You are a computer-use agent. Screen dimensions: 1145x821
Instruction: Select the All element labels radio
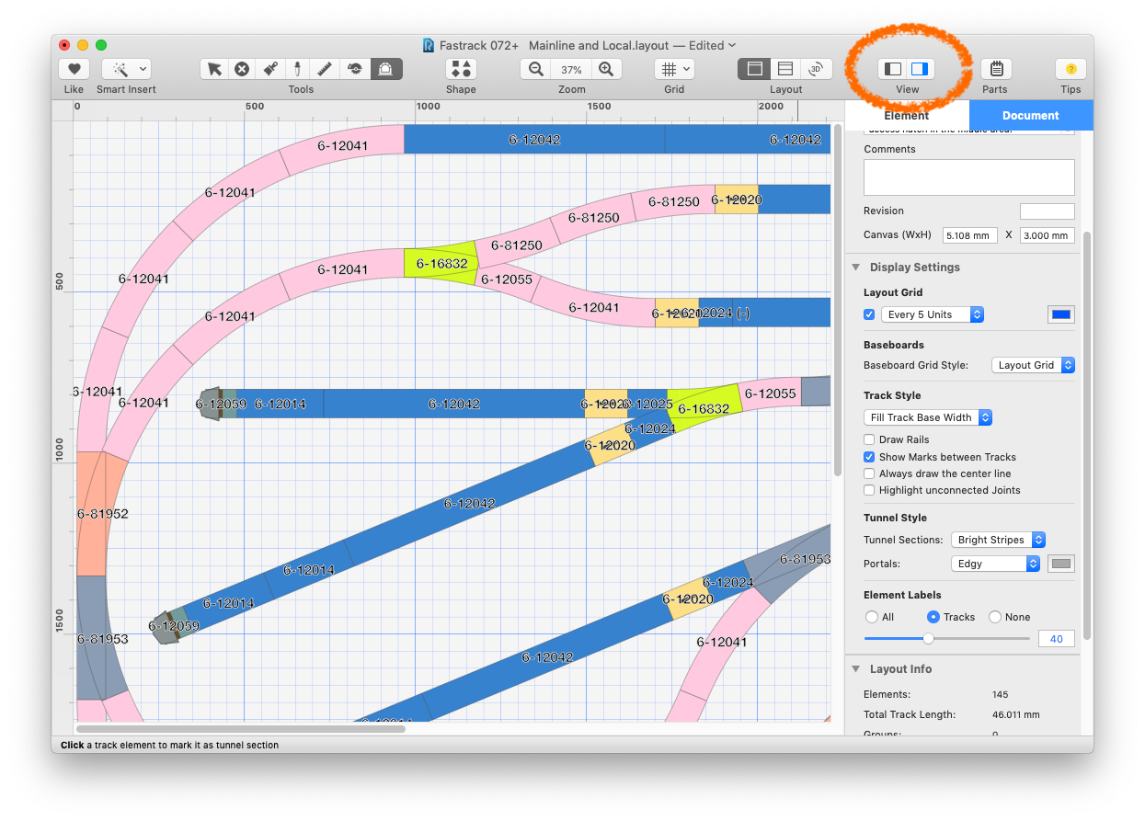click(872, 617)
